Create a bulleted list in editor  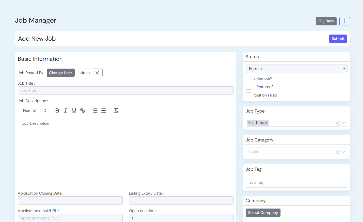103,110
